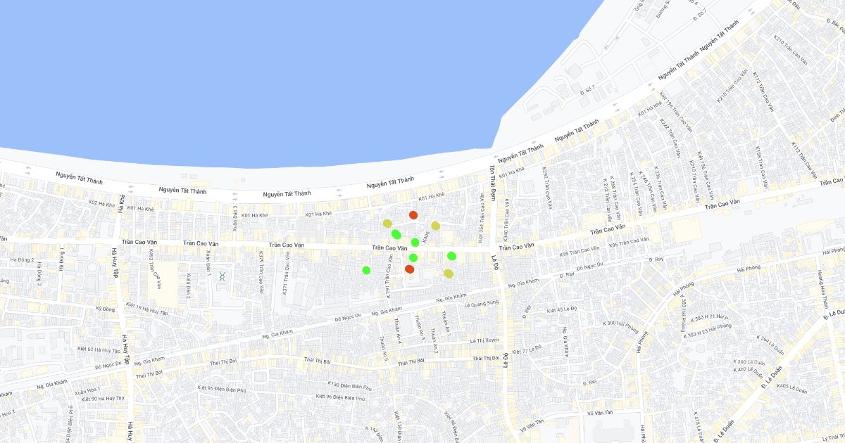845x443 pixels.
Task: Click the K406 alley label
Action: pos(426,238)
